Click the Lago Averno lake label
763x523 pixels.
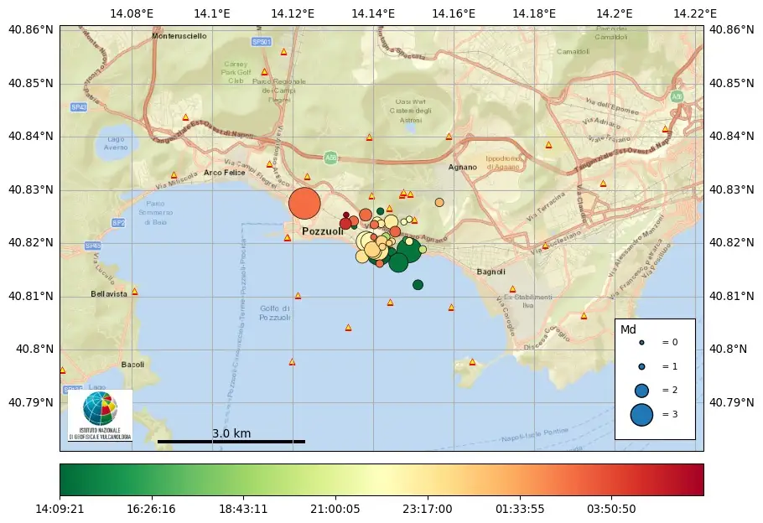click(x=116, y=143)
